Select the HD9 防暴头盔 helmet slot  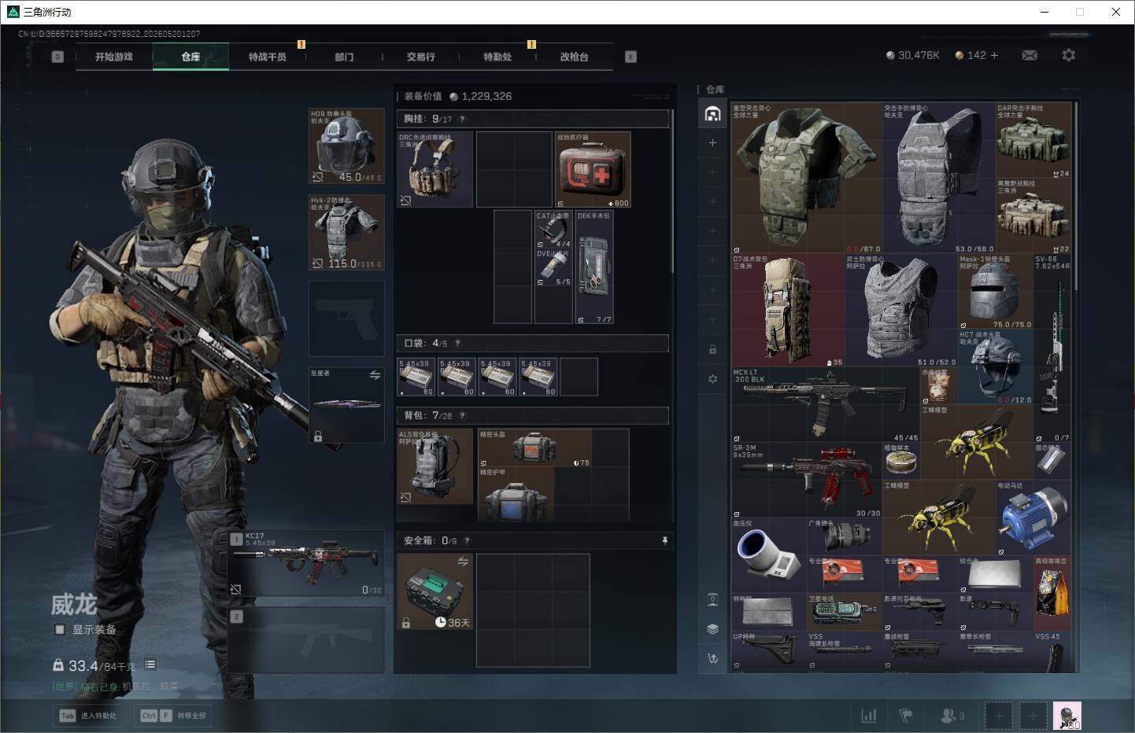click(x=346, y=146)
